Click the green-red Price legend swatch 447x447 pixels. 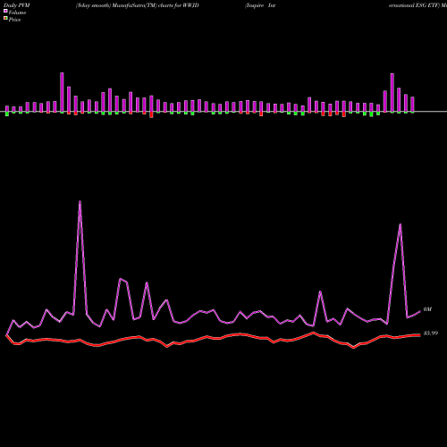coord(5,19)
